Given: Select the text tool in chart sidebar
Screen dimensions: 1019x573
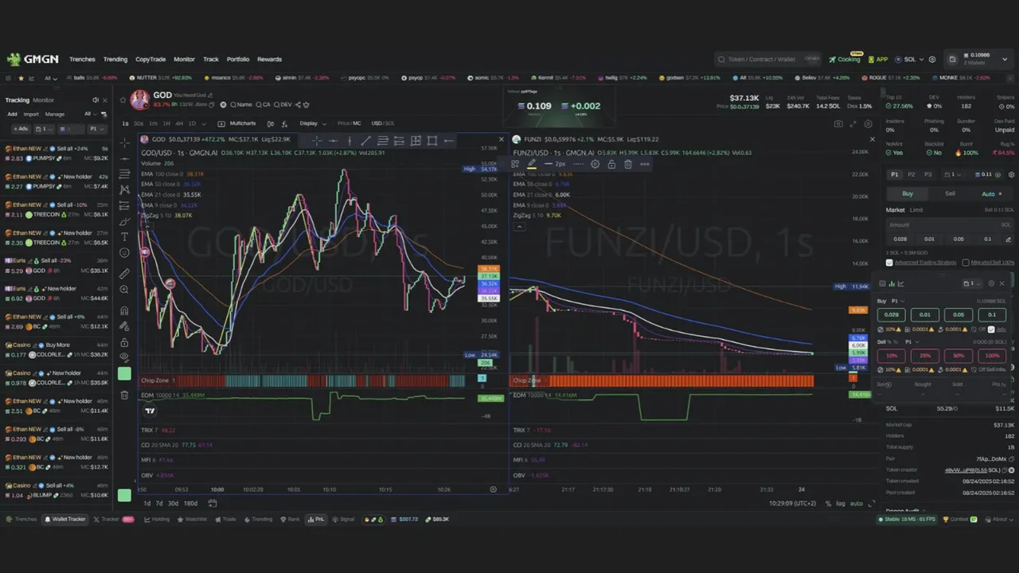Looking at the screenshot, I should [x=124, y=237].
